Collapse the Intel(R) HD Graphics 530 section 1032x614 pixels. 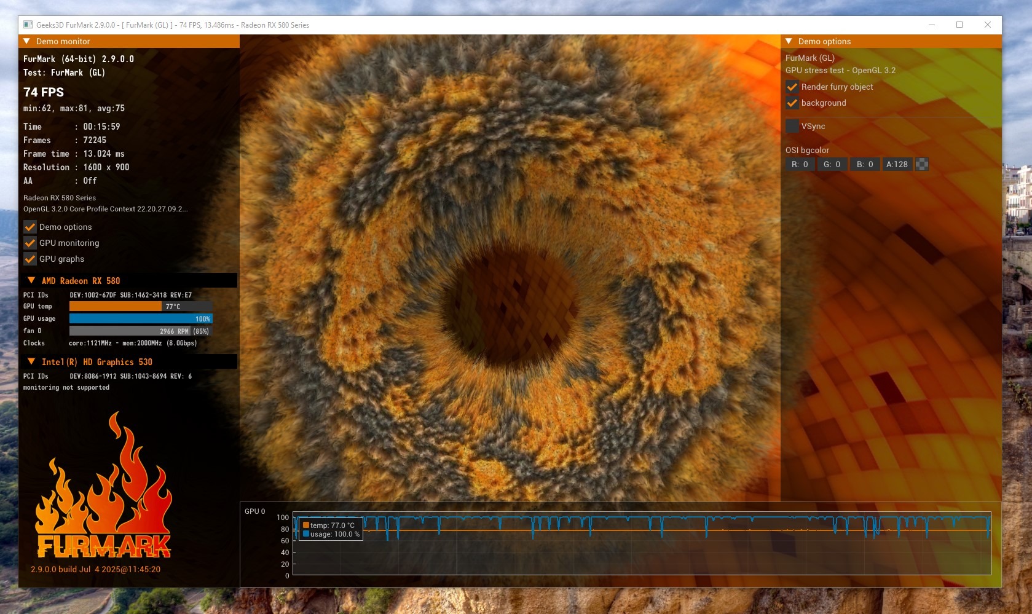click(31, 361)
